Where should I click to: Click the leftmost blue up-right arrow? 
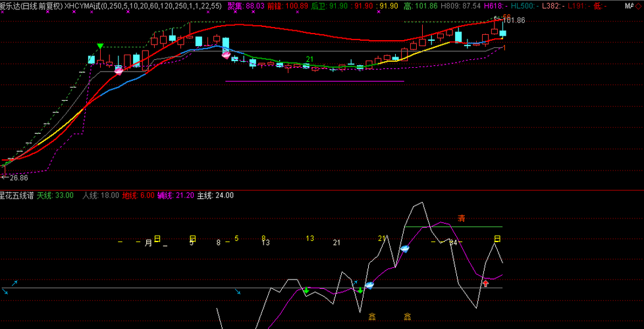point(14,283)
